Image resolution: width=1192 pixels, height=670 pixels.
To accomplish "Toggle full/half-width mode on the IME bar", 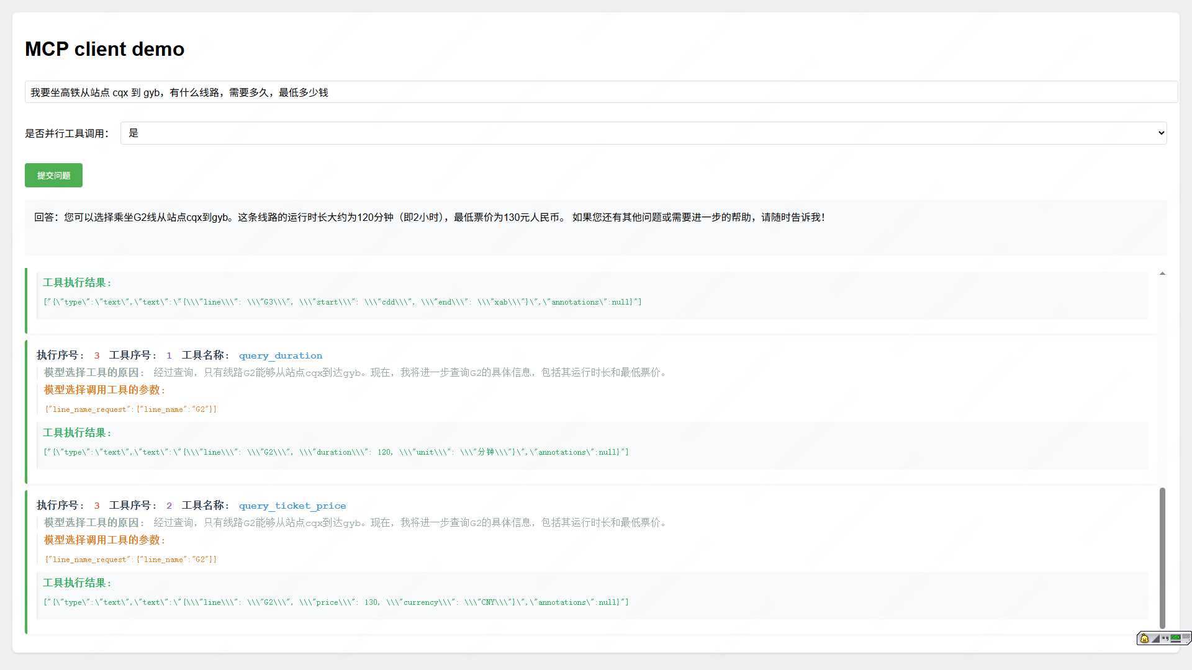I will coord(1155,639).
